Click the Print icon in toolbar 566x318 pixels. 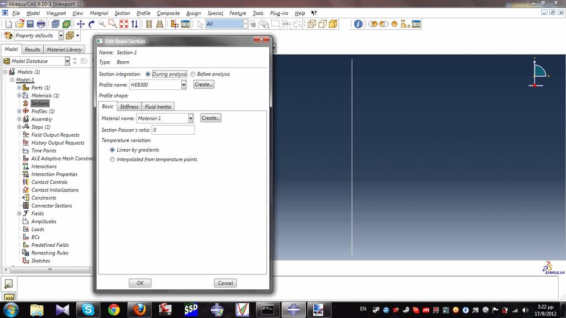[x=41, y=24]
